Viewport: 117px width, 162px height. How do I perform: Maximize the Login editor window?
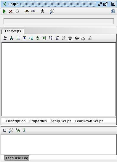coord(105,4)
